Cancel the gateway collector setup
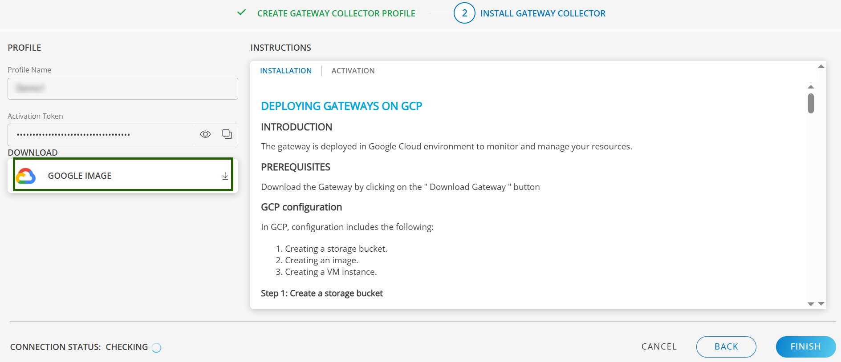The height and width of the screenshot is (362, 841). (659, 347)
